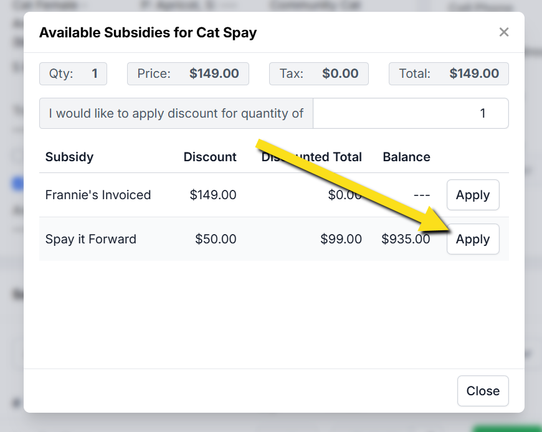Image resolution: width=542 pixels, height=432 pixels.
Task: Apply the Frannie's Invoiced subsidy
Action: click(473, 195)
